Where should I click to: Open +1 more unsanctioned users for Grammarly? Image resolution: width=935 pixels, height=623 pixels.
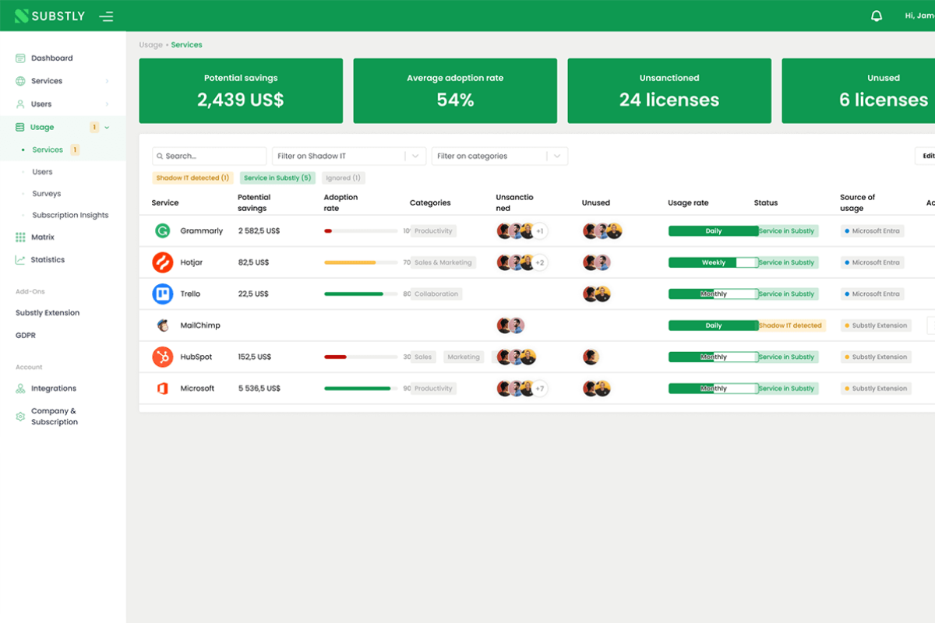click(x=539, y=231)
